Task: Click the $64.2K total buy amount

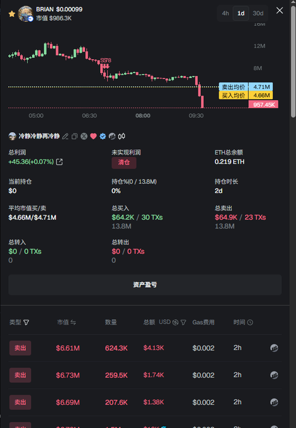Action: 123,217
